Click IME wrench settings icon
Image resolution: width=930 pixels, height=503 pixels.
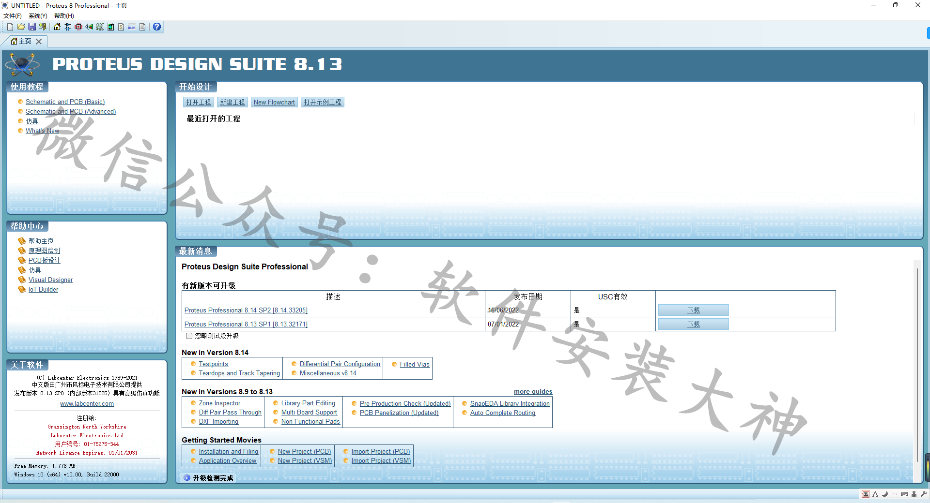tap(924, 494)
